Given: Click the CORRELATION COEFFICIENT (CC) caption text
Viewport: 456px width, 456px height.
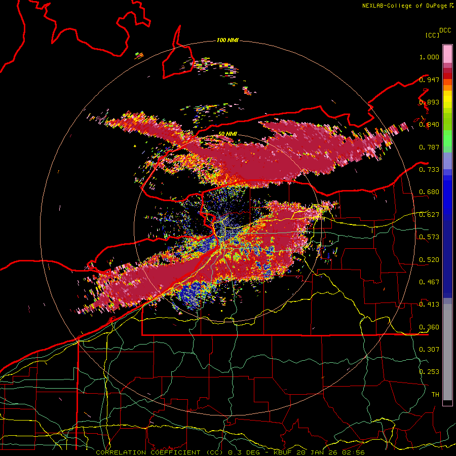Looking at the screenshot, I should [x=160, y=452].
